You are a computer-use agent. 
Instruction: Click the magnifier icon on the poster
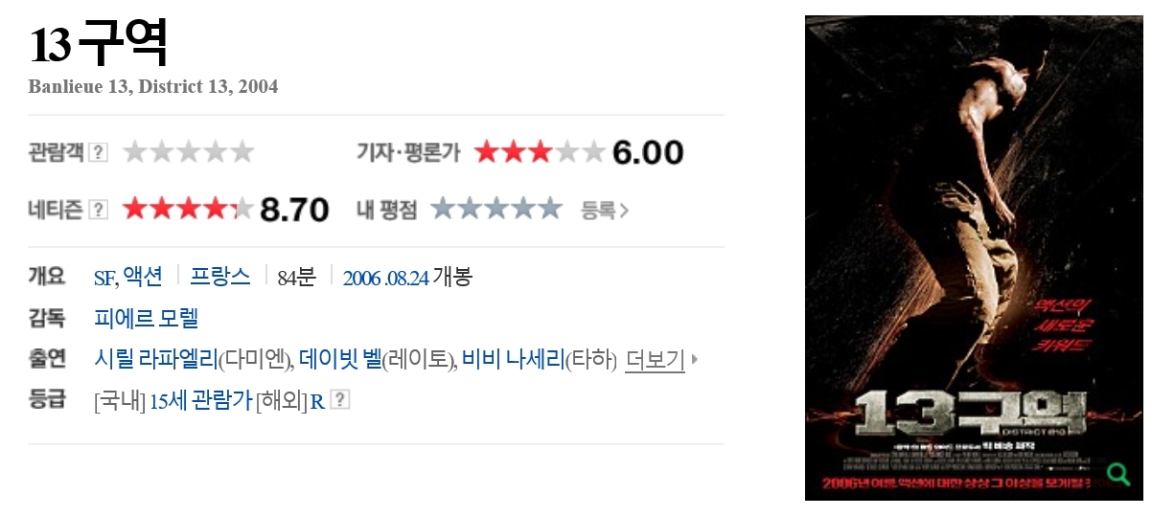[x=1117, y=473]
